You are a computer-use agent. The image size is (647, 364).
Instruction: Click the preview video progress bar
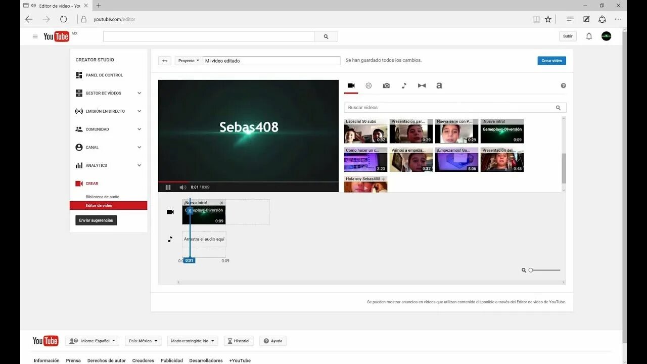248,181
